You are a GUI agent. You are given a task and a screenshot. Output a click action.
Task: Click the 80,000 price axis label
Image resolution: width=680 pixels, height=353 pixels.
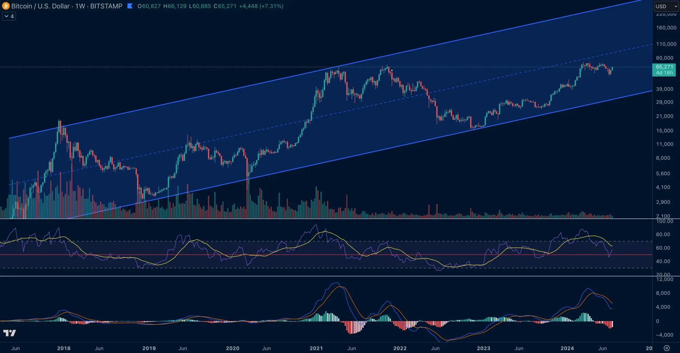point(664,58)
